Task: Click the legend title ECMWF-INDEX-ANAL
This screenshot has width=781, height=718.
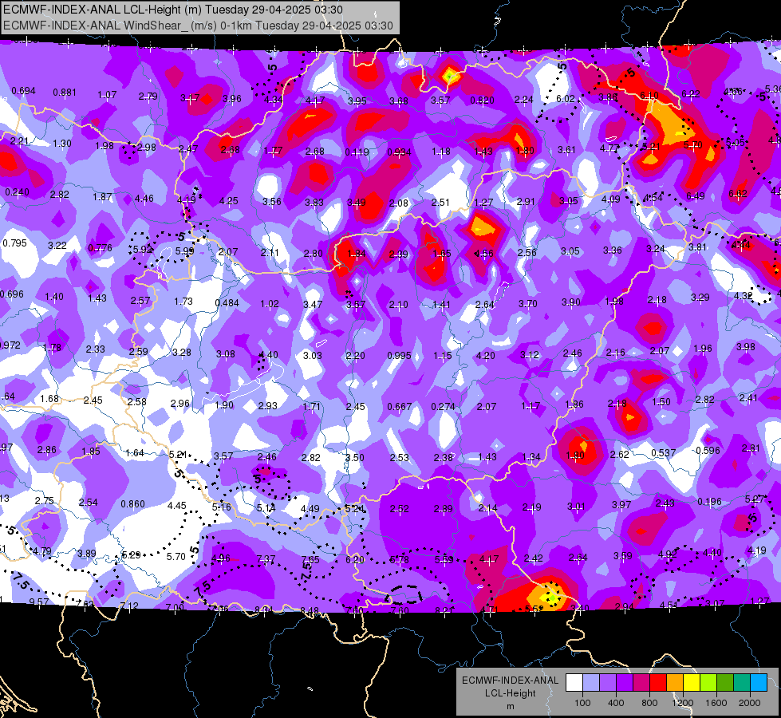Action: pos(510,681)
